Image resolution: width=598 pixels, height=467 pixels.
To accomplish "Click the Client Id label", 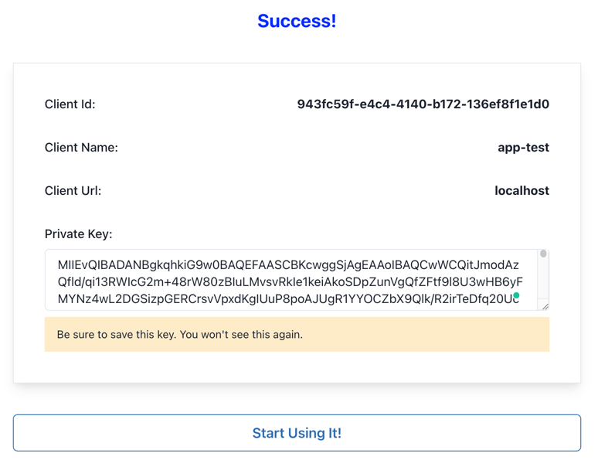I will click(70, 104).
